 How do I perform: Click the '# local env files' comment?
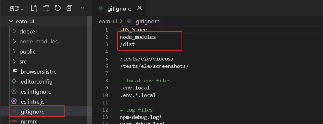145,81
